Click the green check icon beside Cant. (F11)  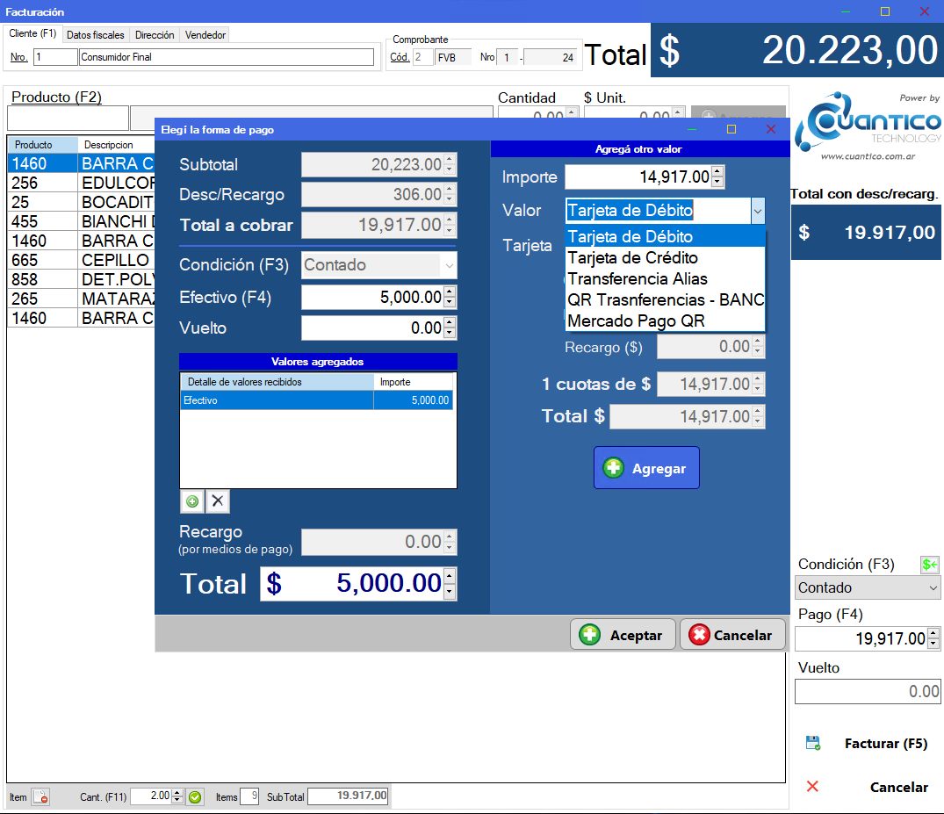coord(194,797)
